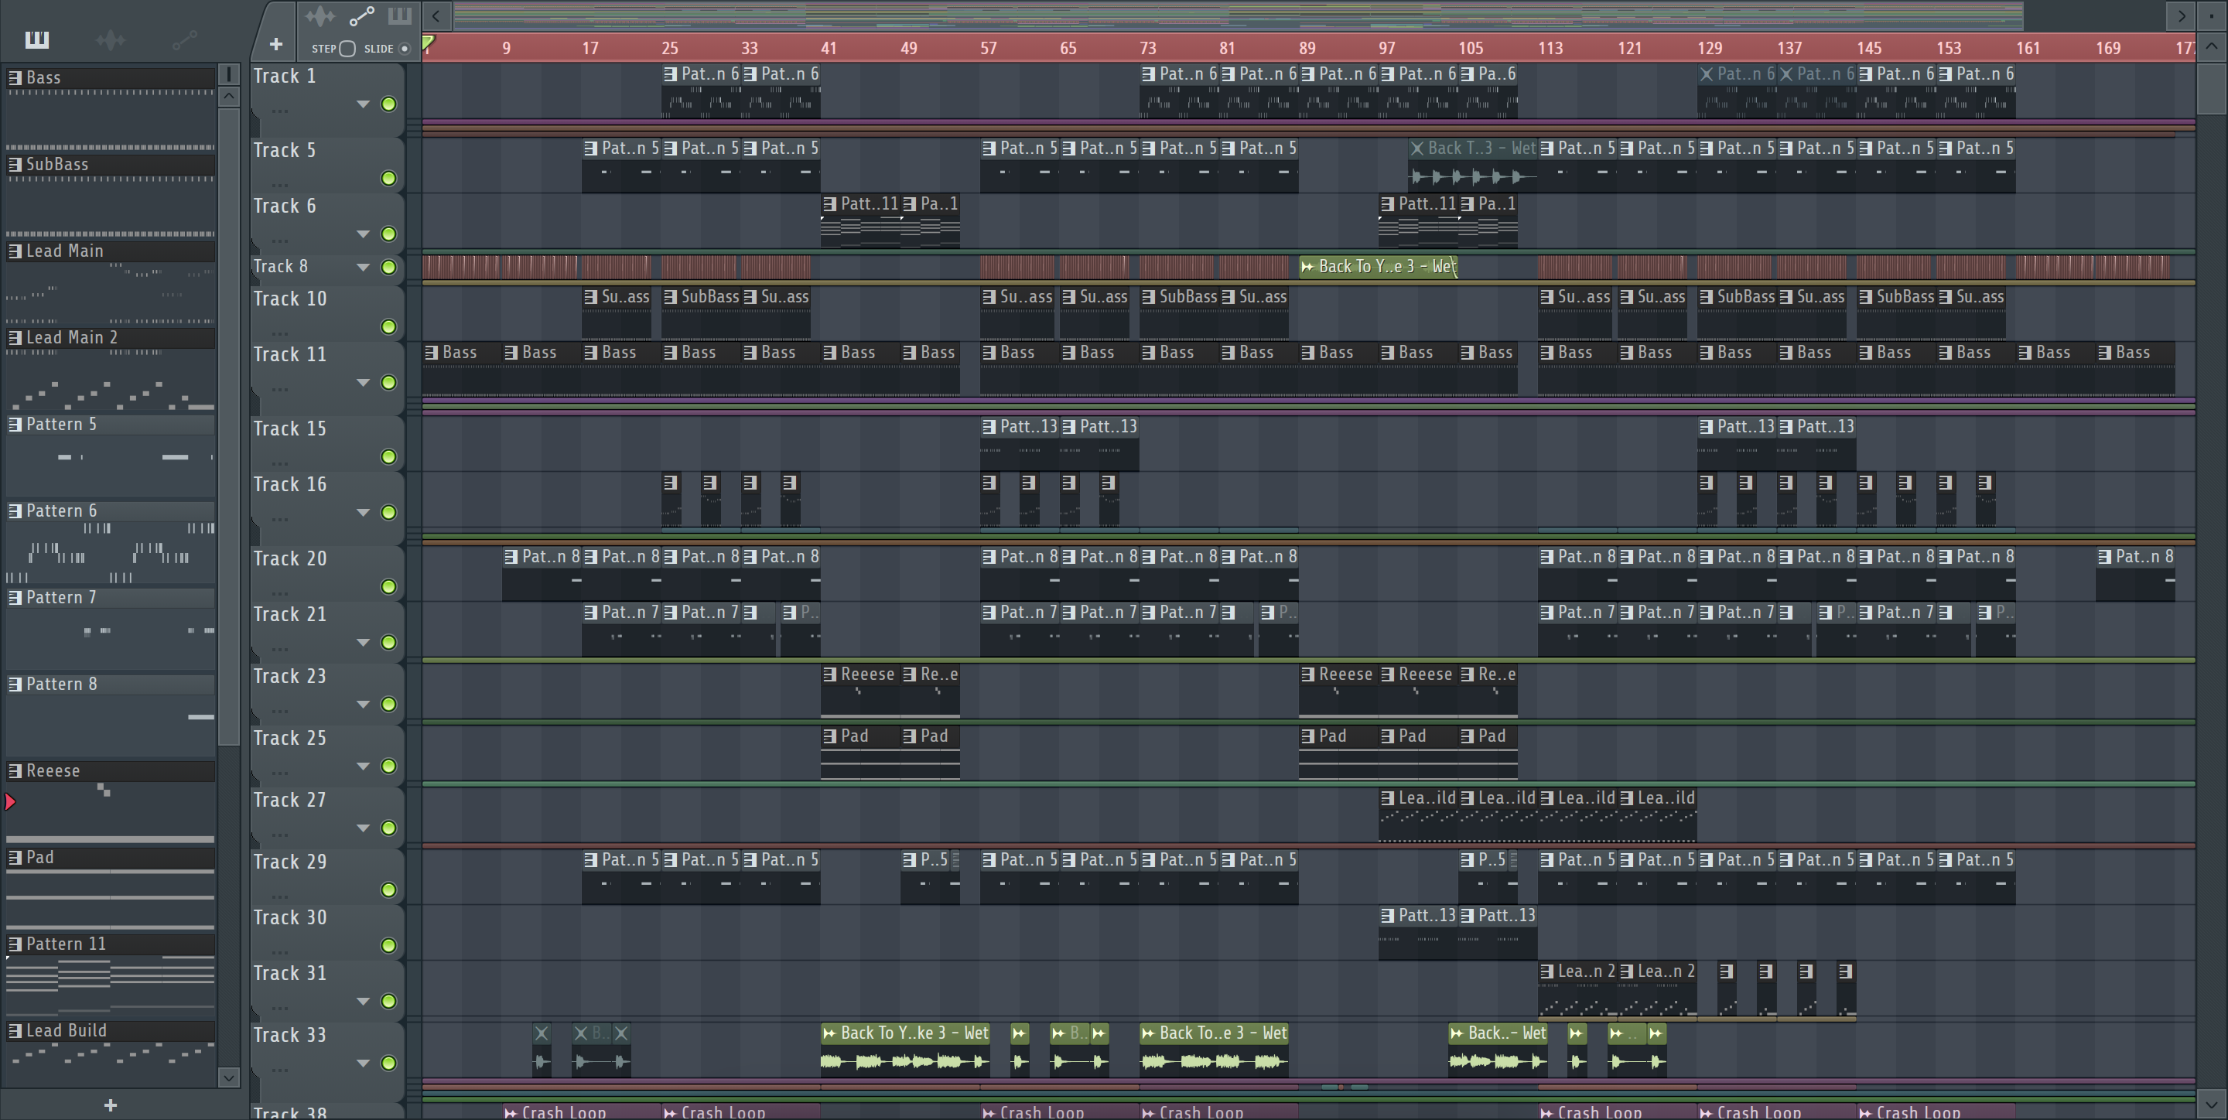Mute Track 5 with green light
Viewport: 2228px width, 1120px height.
tap(388, 178)
